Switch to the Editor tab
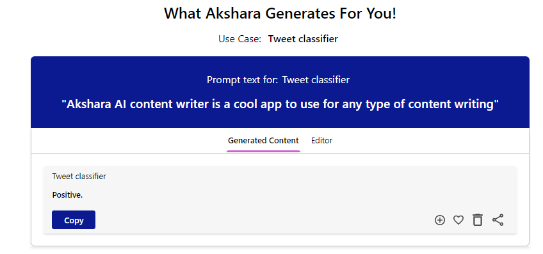Screen dimensions: 543x254 pyautogui.click(x=321, y=141)
